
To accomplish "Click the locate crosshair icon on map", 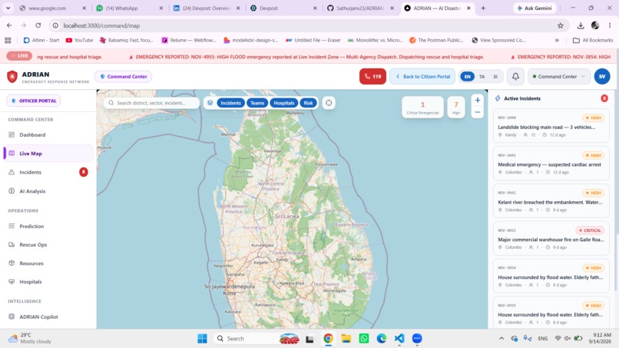I will coord(329,103).
